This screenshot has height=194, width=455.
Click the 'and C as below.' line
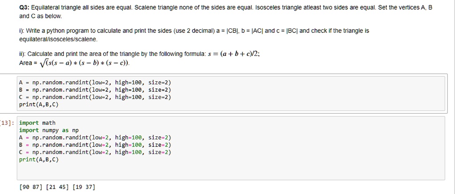click(40, 16)
